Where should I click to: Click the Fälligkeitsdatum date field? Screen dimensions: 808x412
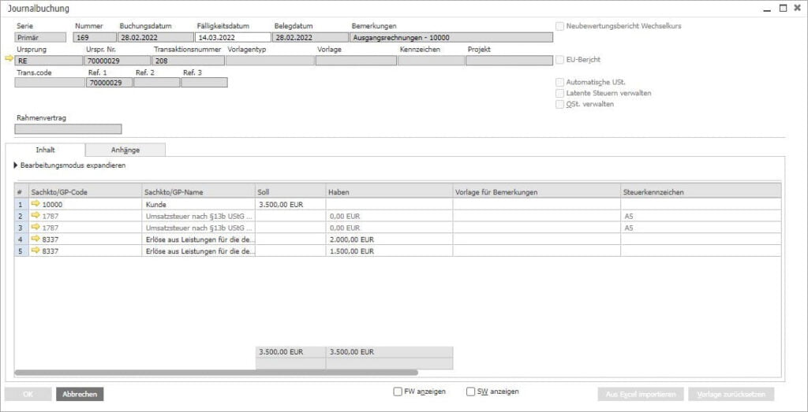click(233, 36)
